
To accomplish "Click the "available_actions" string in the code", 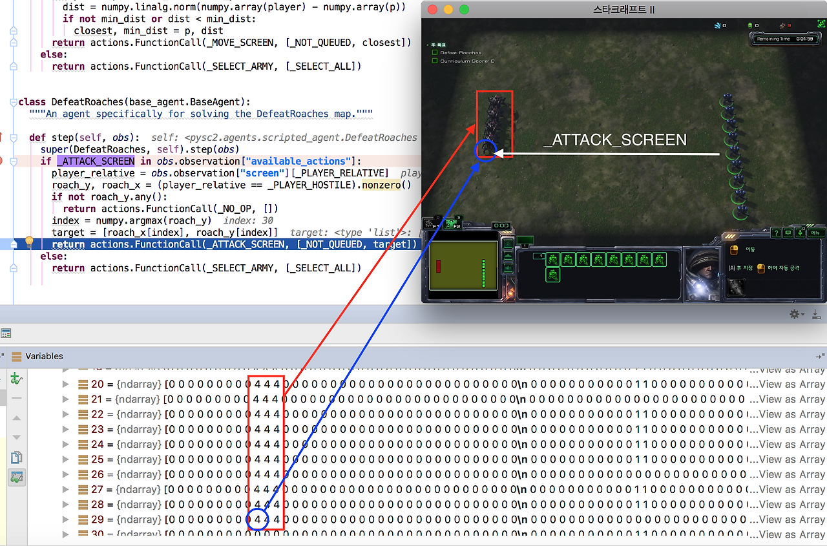I will click(x=301, y=161).
